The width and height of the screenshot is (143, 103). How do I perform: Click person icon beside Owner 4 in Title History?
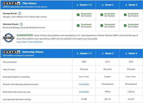[126, 5]
